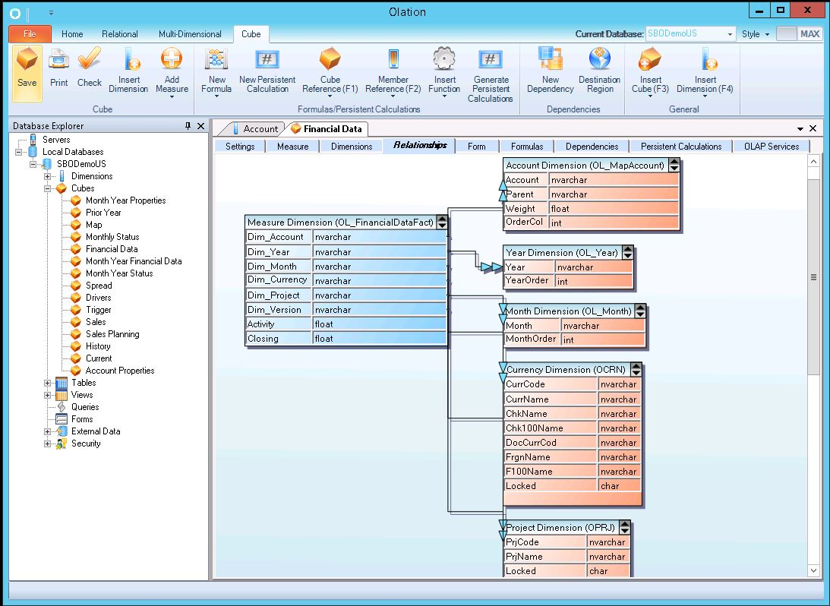
Task: Select the Monthly Status cube
Action: (112, 237)
